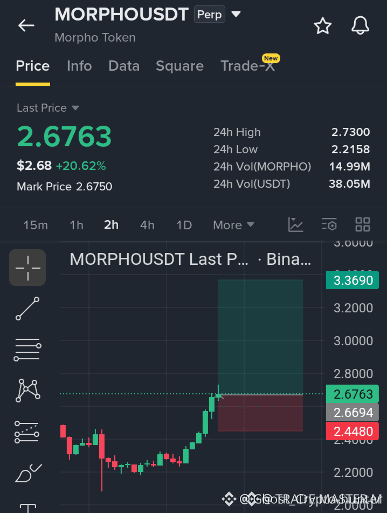Click 24h Vol(MORPHO) value 14.99M
This screenshot has width=387, height=513.
pyautogui.click(x=349, y=167)
